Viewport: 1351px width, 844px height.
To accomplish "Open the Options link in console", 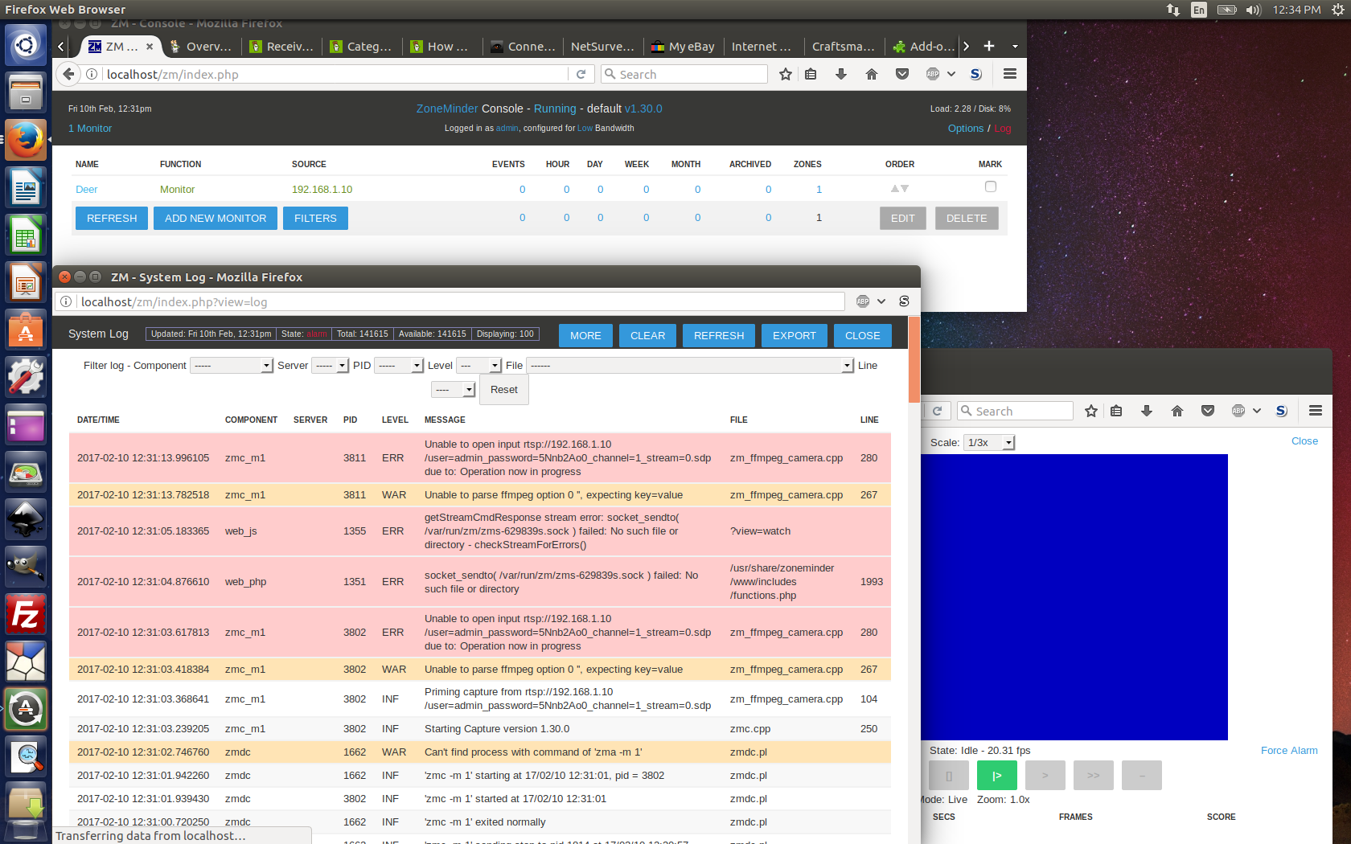I will click(965, 129).
